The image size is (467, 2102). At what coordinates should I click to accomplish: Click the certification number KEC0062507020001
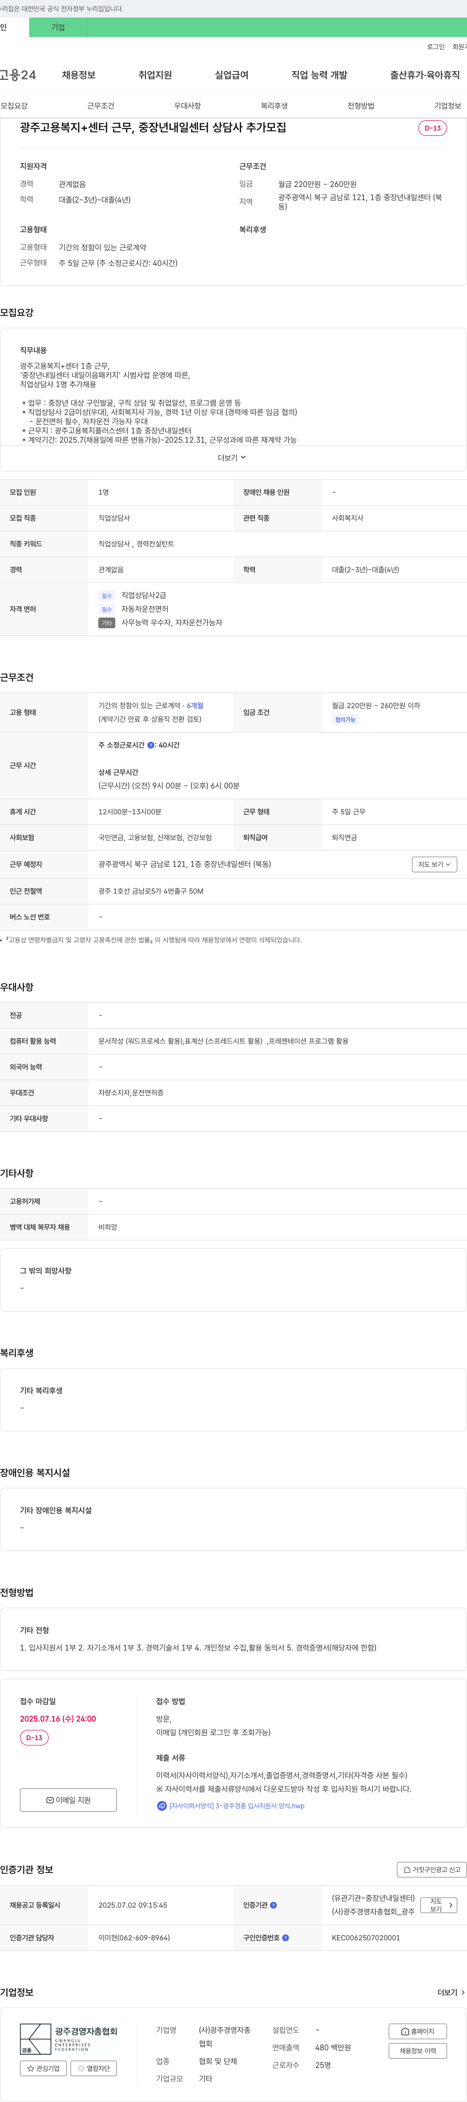point(366,1938)
